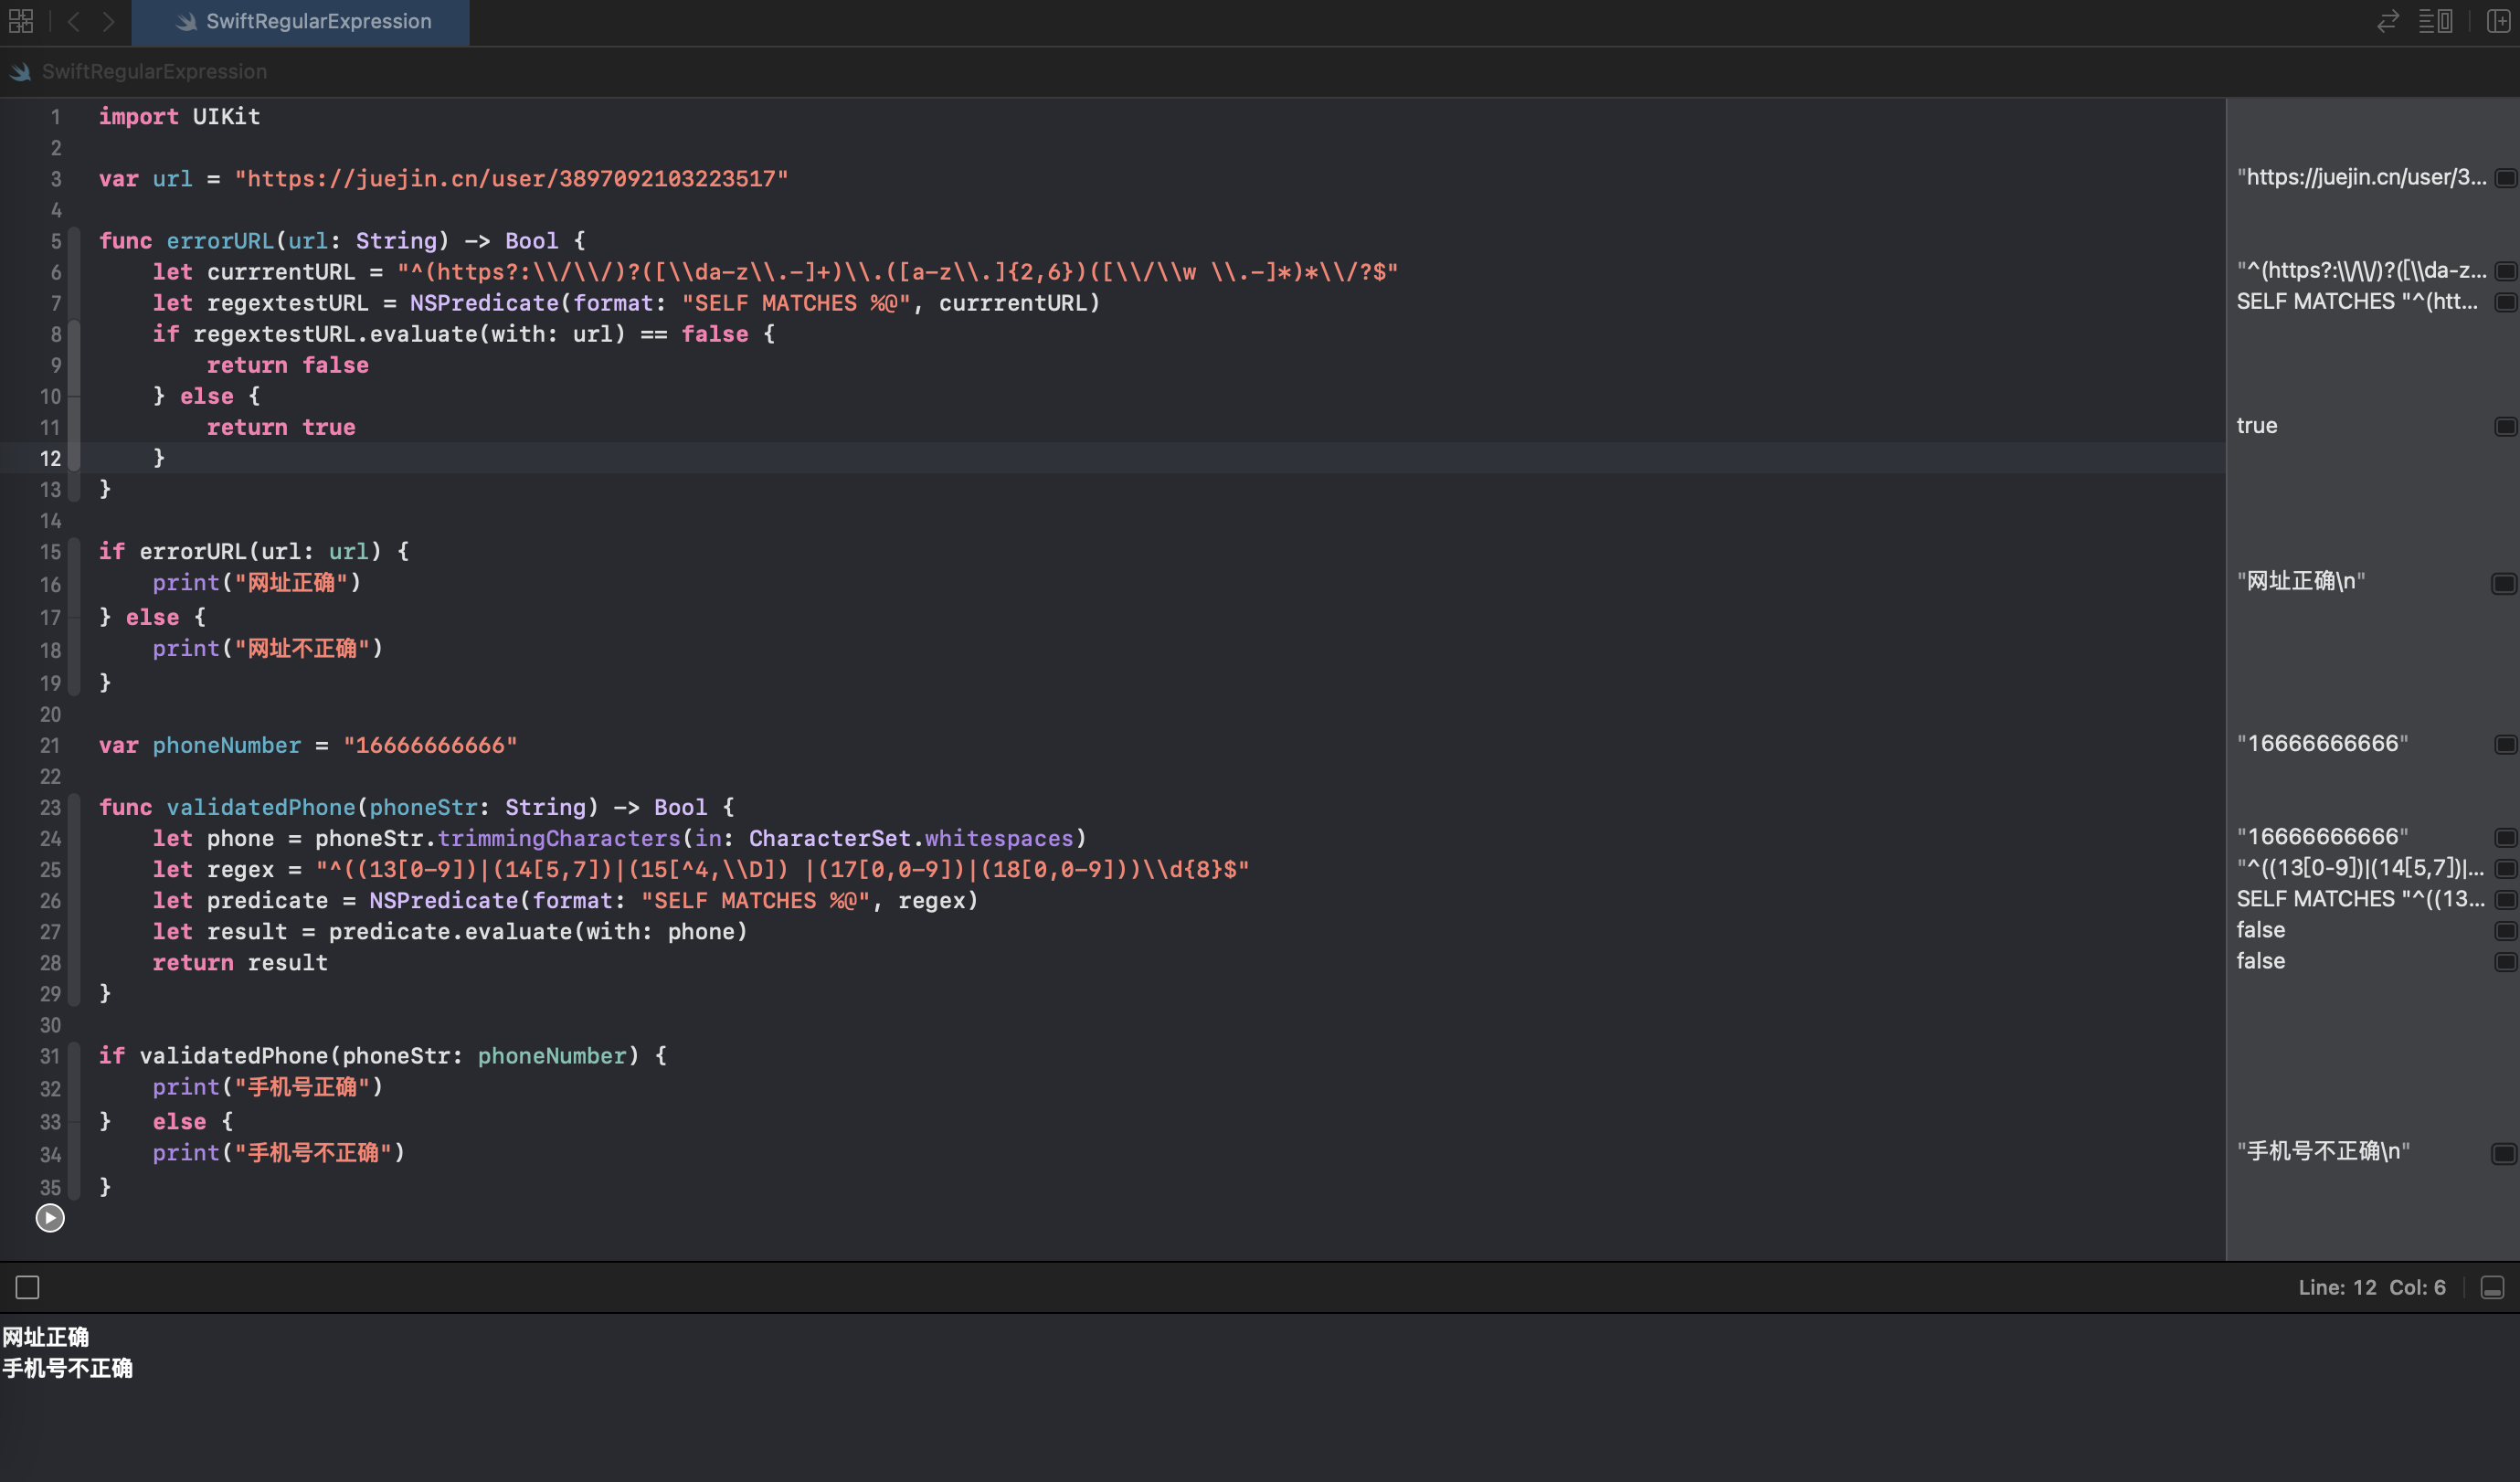Viewport: 2520px width, 1482px height.
Task: Toggle quick look for the url string result
Action: [2505, 179]
